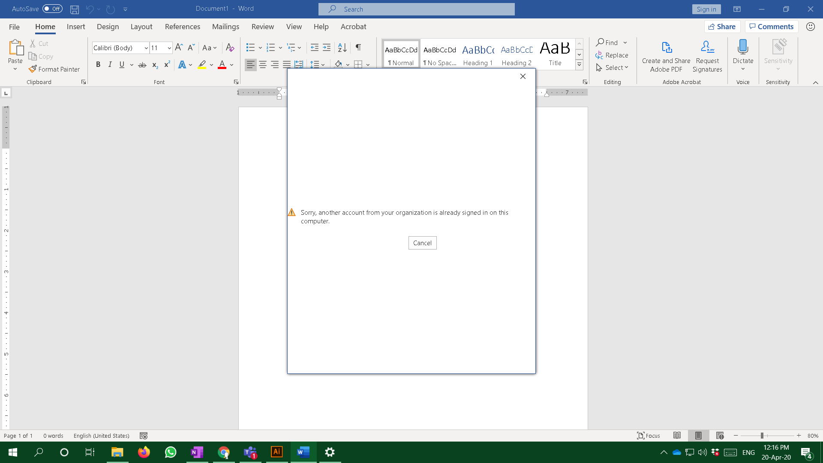Open the feedback smiley icon
Image resolution: width=823 pixels, height=463 pixels.
click(810, 27)
